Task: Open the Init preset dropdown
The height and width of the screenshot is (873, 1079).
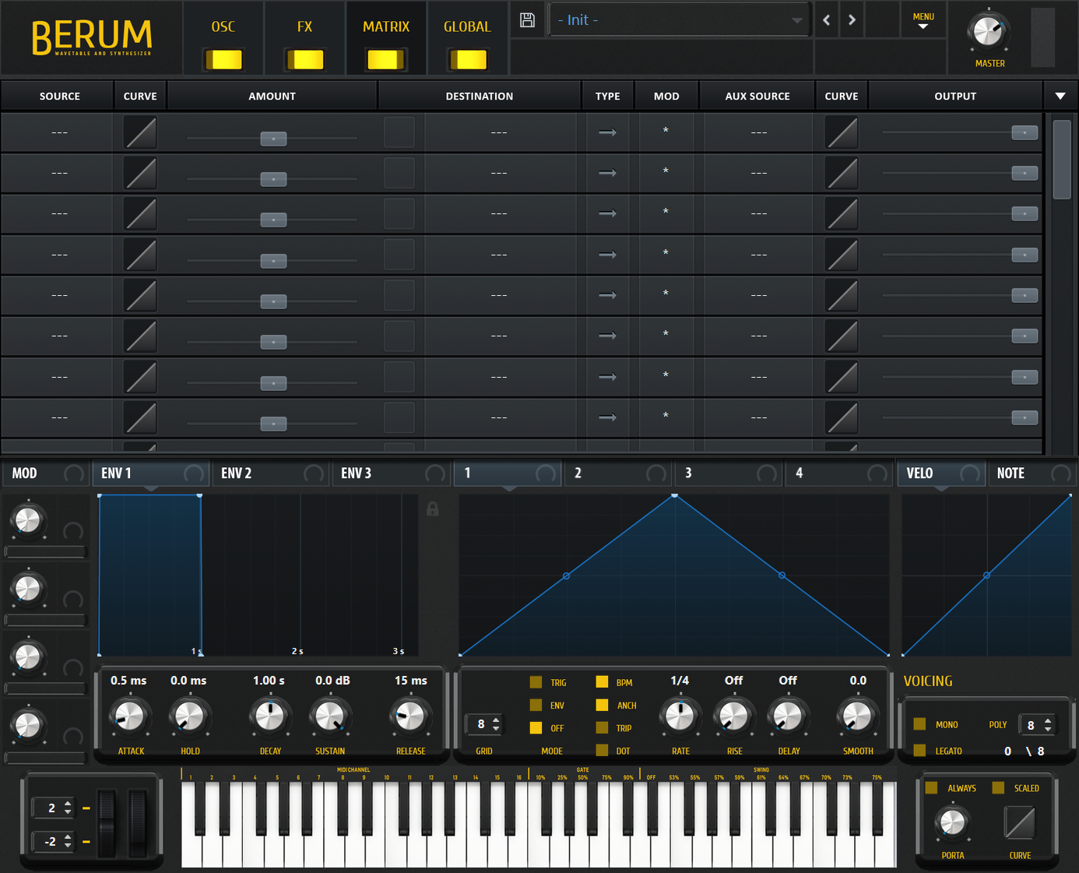Action: 679,20
